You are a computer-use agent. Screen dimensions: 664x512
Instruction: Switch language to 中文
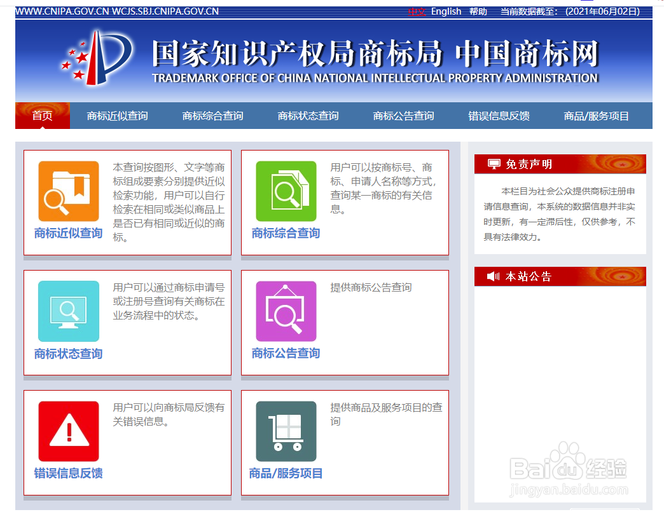[x=417, y=11]
